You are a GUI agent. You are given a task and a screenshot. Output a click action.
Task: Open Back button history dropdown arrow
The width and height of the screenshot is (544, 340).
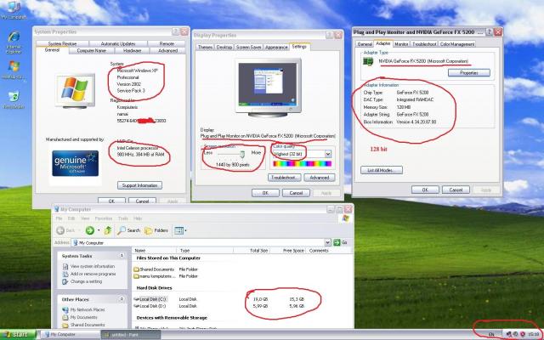coord(80,230)
